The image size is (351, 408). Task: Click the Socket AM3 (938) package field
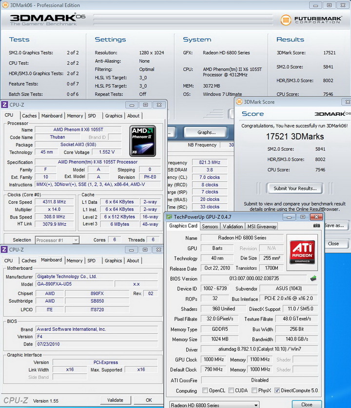(78, 145)
